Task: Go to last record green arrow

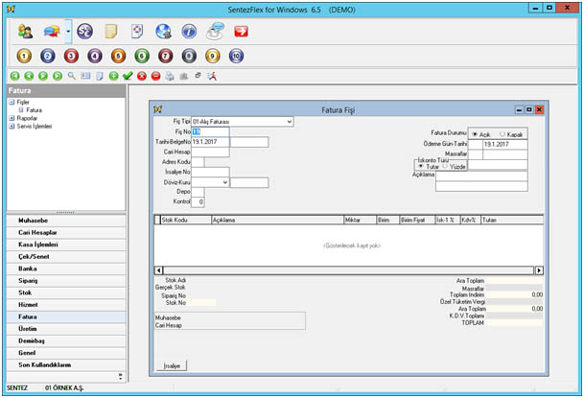Action: (x=58, y=76)
